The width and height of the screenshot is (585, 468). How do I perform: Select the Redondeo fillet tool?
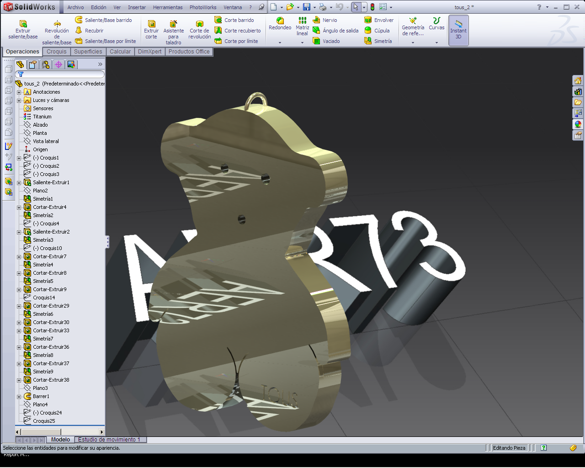(x=280, y=23)
